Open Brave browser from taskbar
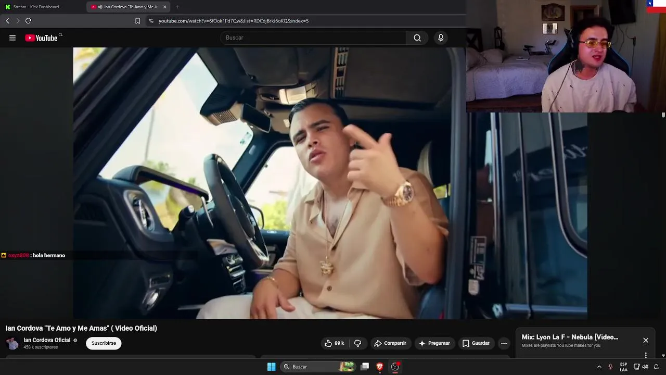Viewport: 666px width, 375px height. coord(380,367)
